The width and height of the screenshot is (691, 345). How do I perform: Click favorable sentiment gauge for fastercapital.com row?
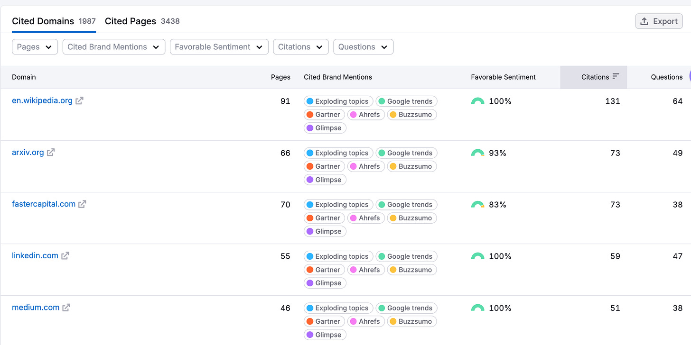[477, 204]
